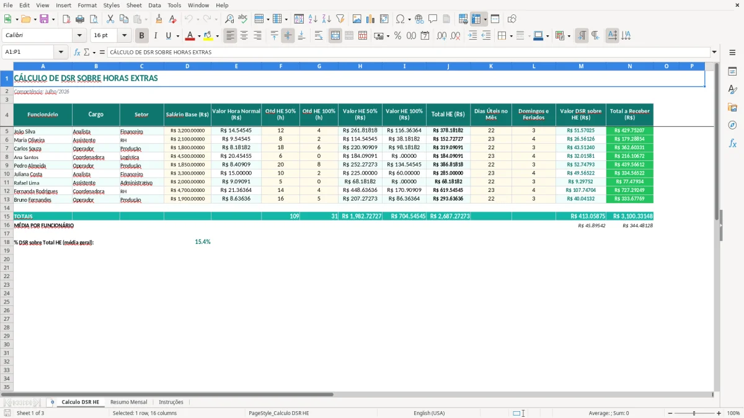The width and height of the screenshot is (744, 418).
Task: Expand the Name Box dropdown
Action: pyautogui.click(x=61, y=52)
